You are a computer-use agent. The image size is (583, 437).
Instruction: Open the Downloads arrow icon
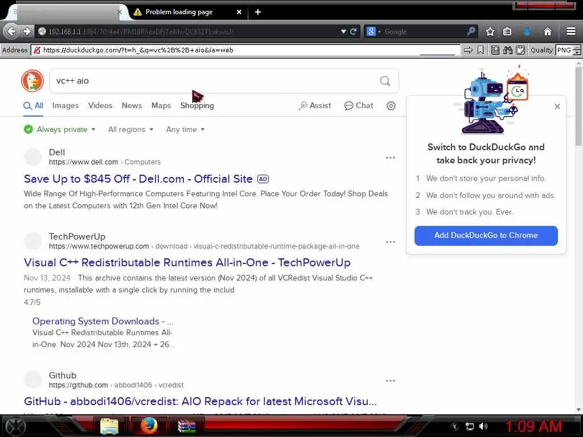coord(527,32)
